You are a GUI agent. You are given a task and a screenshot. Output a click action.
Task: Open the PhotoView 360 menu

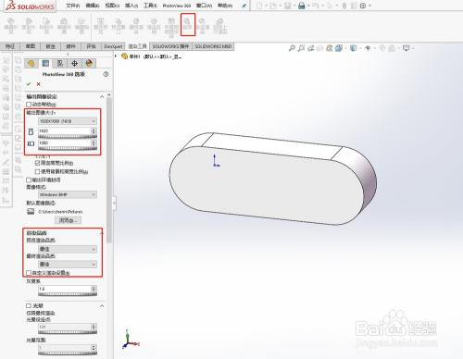tap(177, 6)
